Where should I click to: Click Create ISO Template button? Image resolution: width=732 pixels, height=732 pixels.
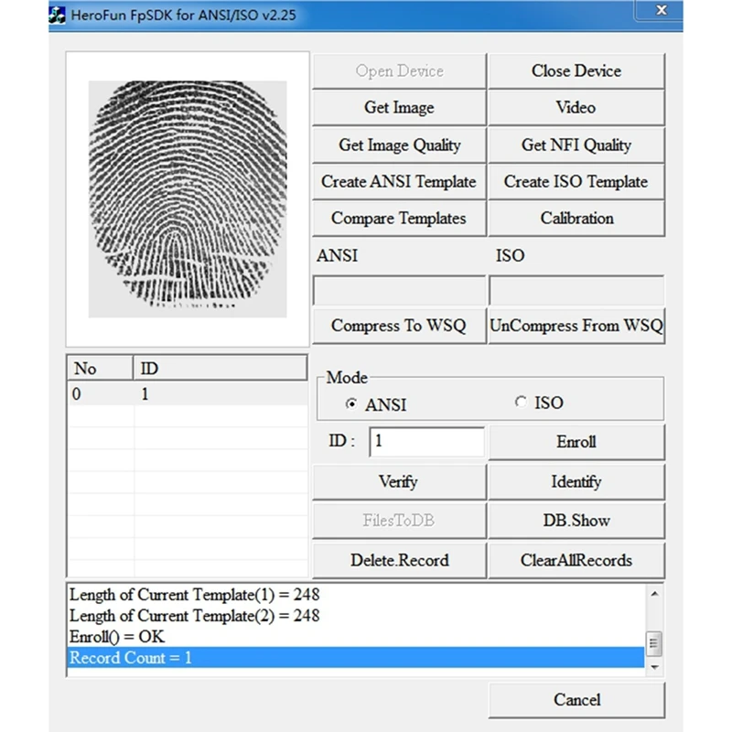pyautogui.click(x=576, y=181)
